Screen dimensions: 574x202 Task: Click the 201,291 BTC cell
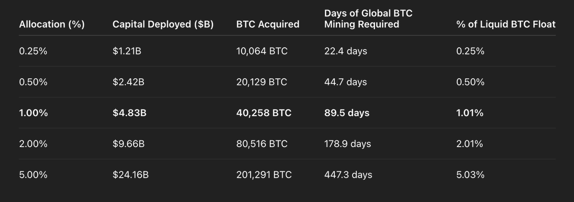[264, 175]
